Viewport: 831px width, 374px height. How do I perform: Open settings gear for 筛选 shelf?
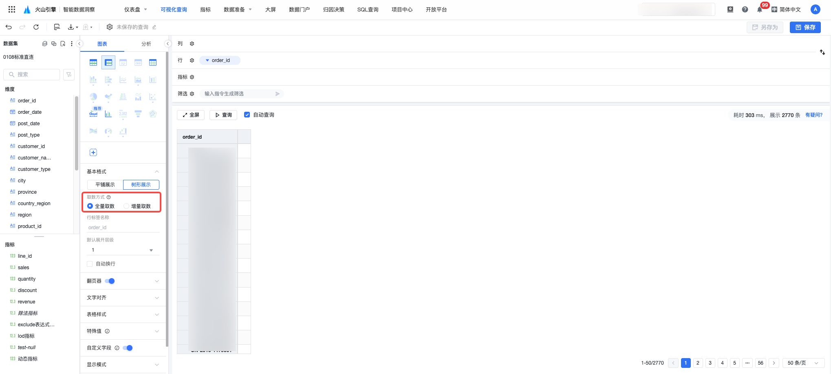click(192, 94)
